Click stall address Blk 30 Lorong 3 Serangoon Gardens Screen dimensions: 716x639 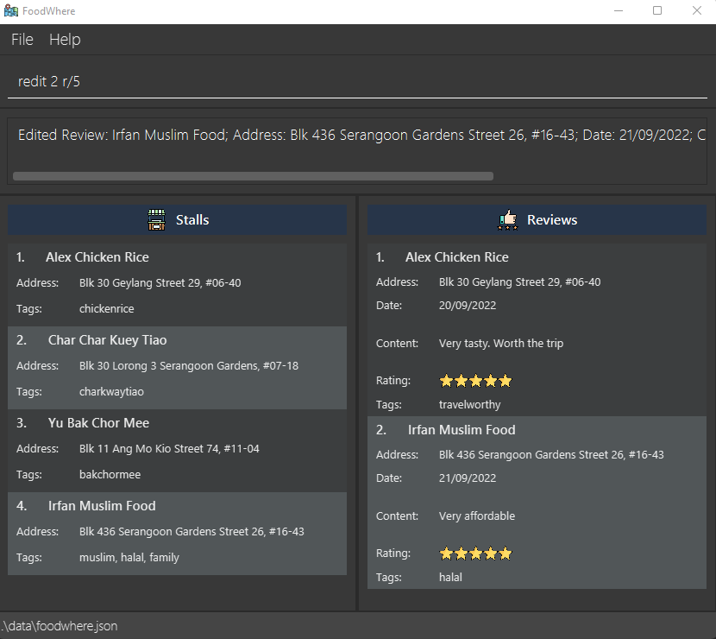(189, 366)
